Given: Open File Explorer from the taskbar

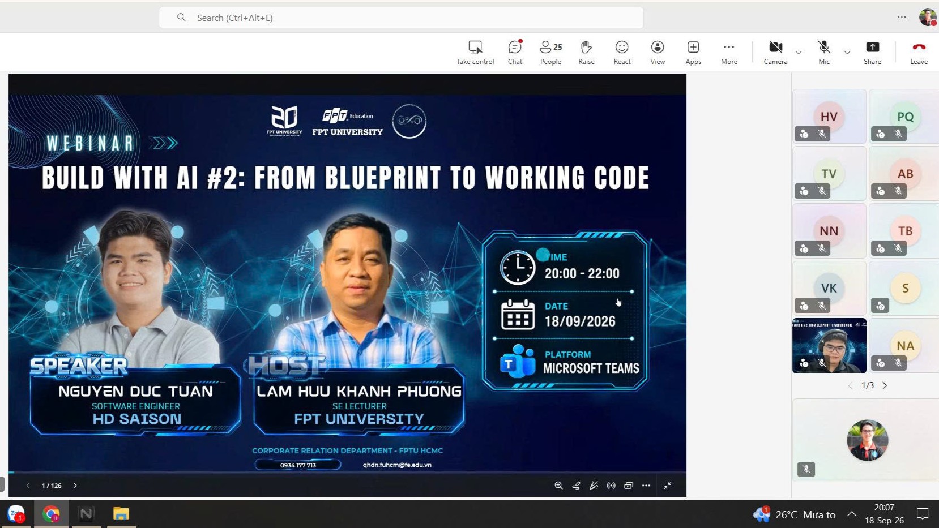Looking at the screenshot, I should click(121, 514).
